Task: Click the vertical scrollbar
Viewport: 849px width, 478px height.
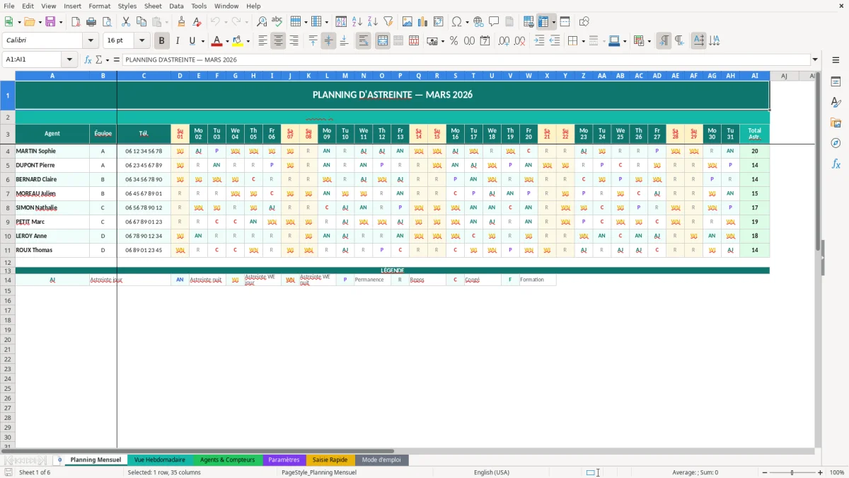Action: click(x=819, y=258)
